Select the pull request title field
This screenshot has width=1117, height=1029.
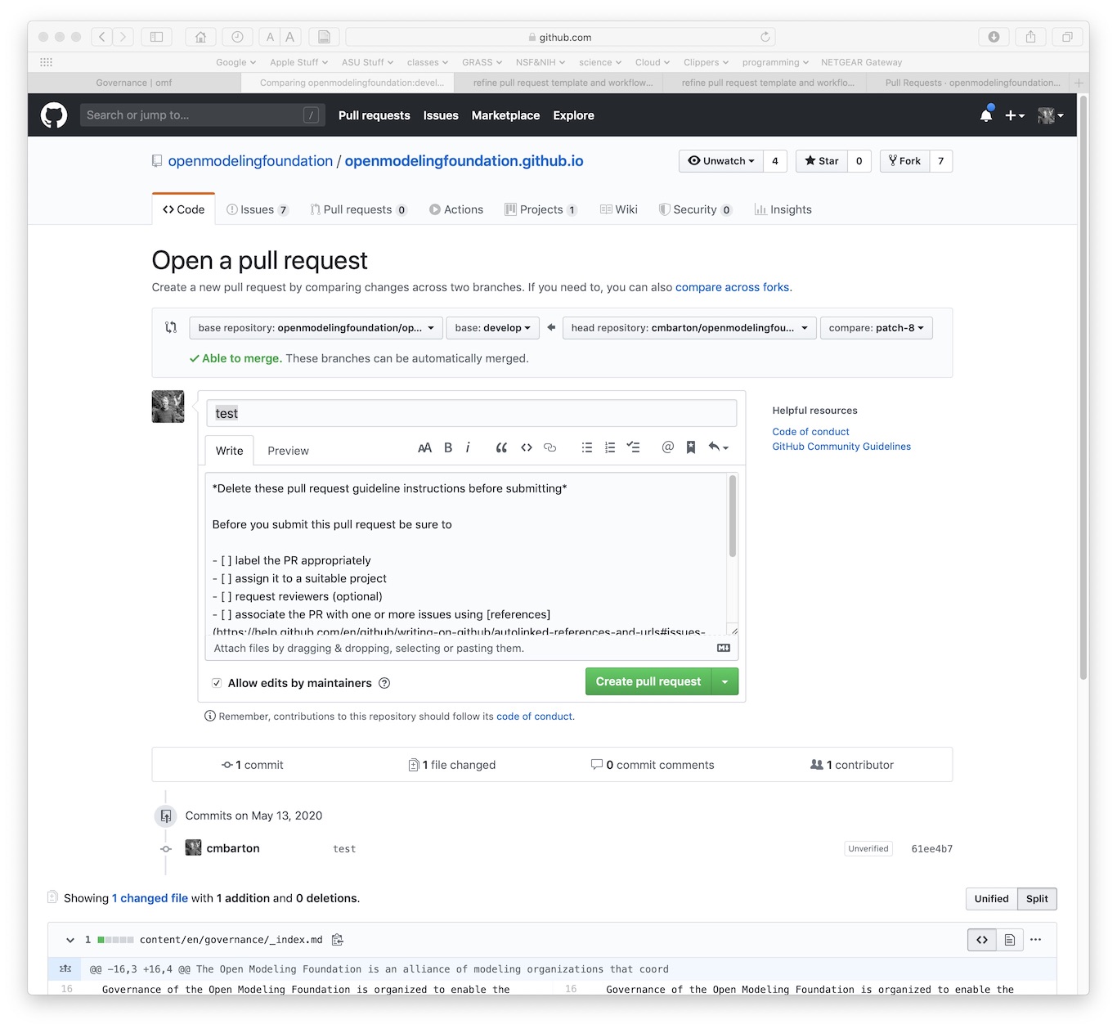tap(471, 413)
